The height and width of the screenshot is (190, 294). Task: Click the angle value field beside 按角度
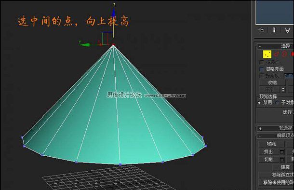[289, 76]
